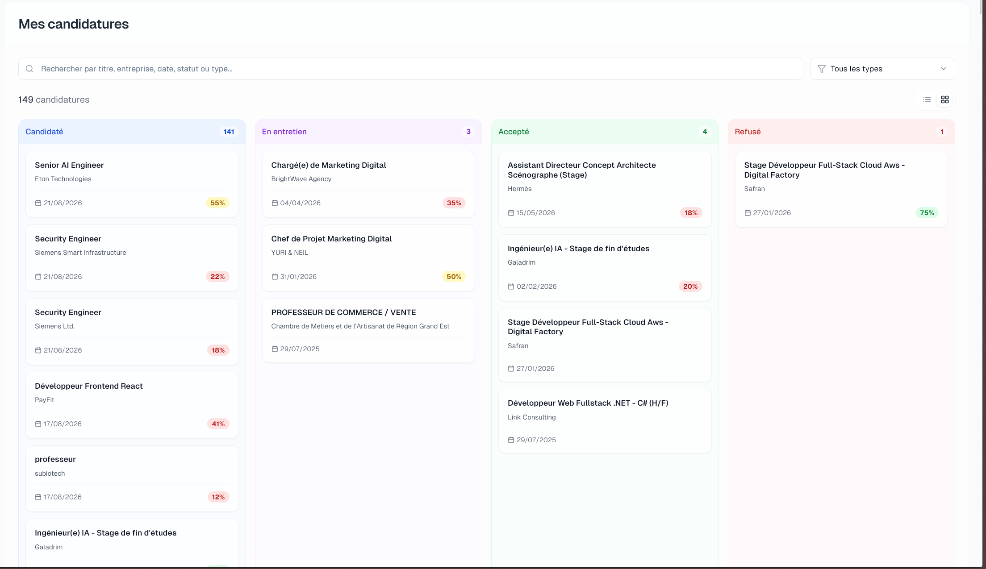The image size is (986, 569).
Task: Open Développeur Frontend React card
Action: (132, 405)
